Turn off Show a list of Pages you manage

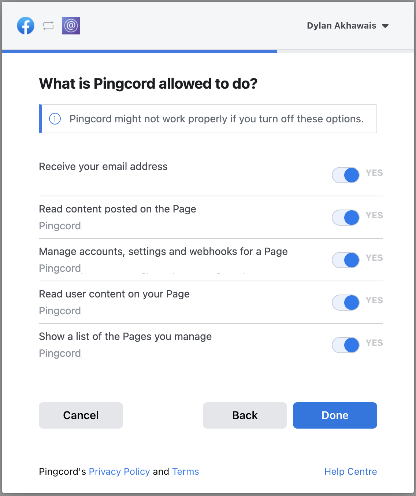tap(346, 345)
